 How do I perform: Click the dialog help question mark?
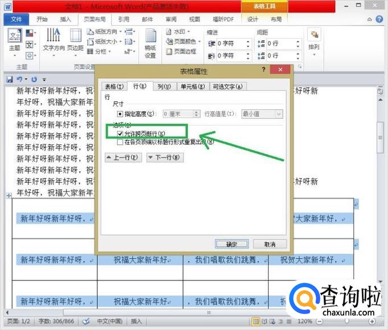tap(263, 69)
